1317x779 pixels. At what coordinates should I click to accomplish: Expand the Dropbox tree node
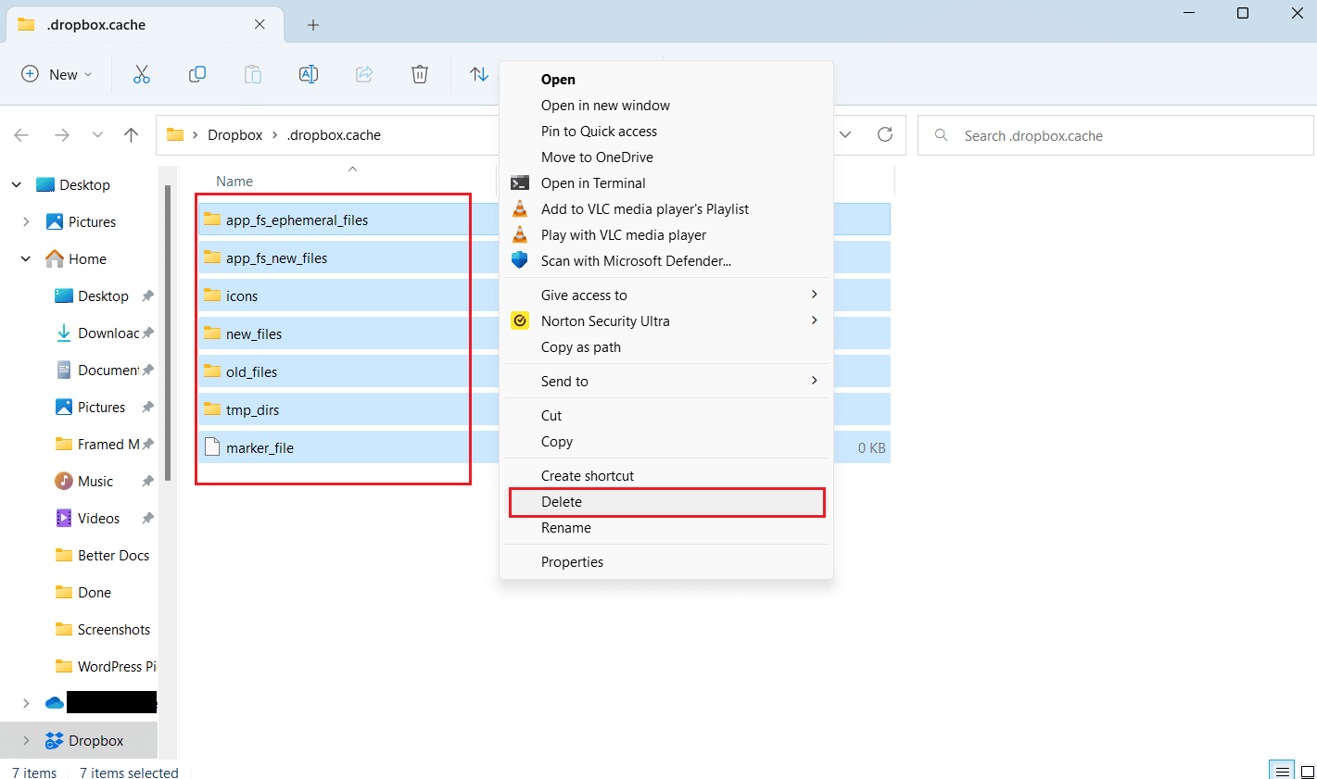tap(26, 740)
